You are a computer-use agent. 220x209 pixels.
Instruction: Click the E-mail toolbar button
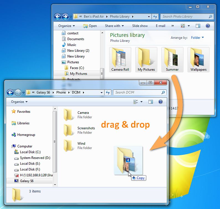pos(161,26)
